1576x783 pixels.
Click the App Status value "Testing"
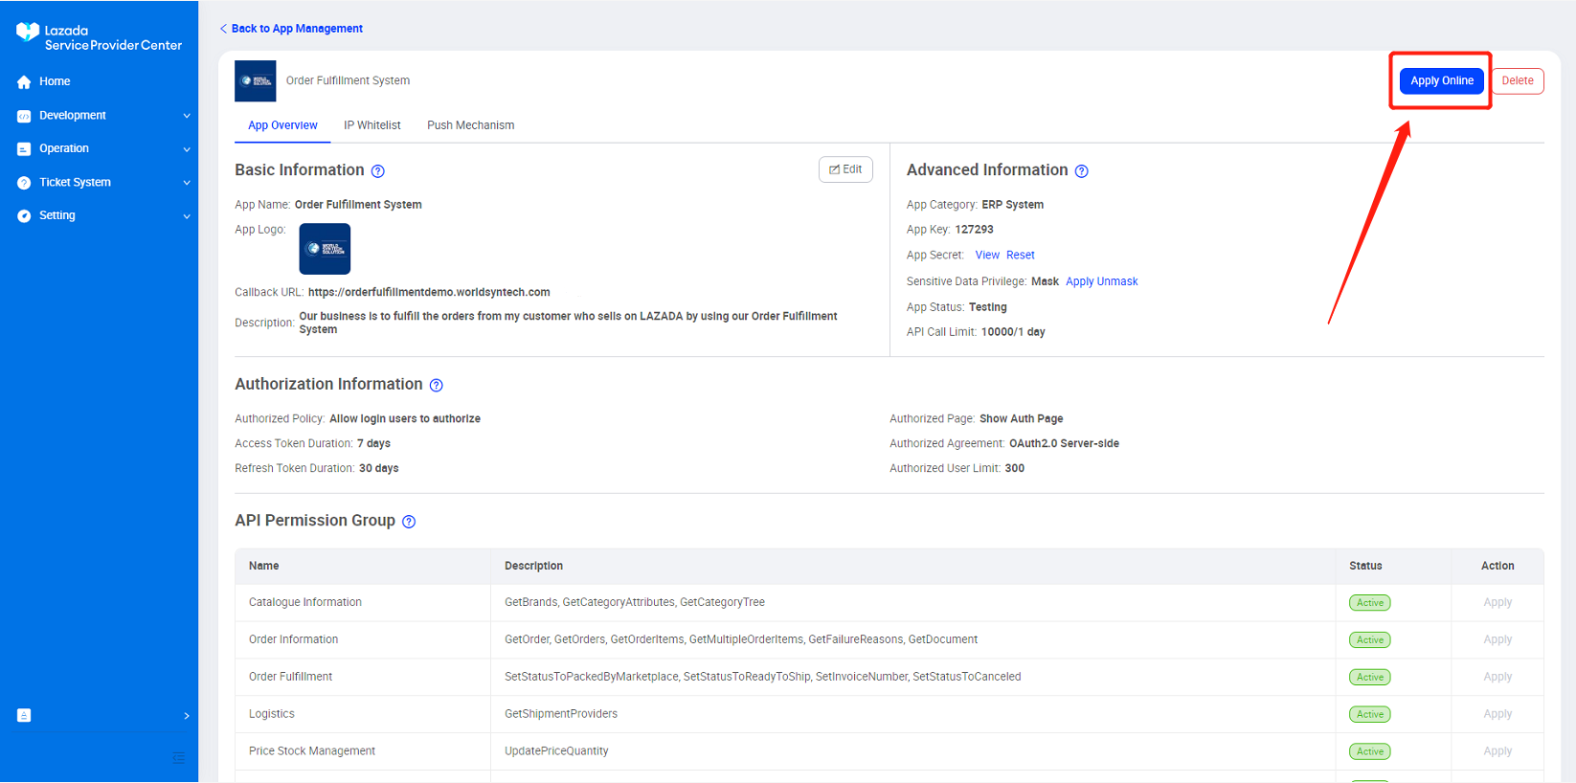(x=988, y=307)
